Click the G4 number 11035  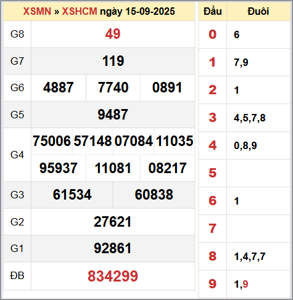(175, 141)
